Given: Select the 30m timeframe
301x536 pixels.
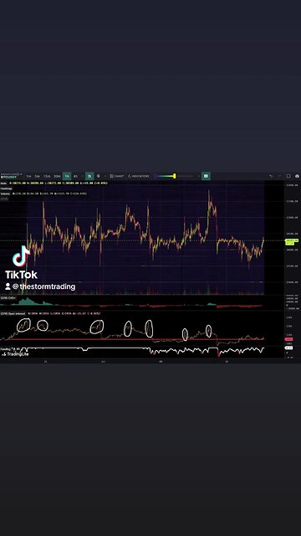Looking at the screenshot, I should (57, 176).
